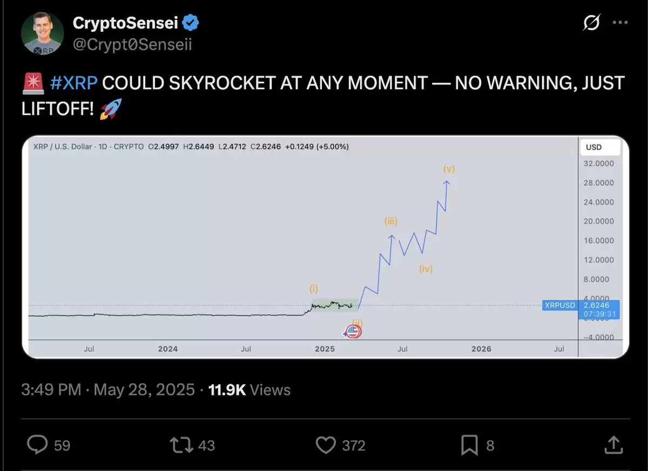
Task: Like the post with the heart icon
Action: pyautogui.click(x=326, y=445)
